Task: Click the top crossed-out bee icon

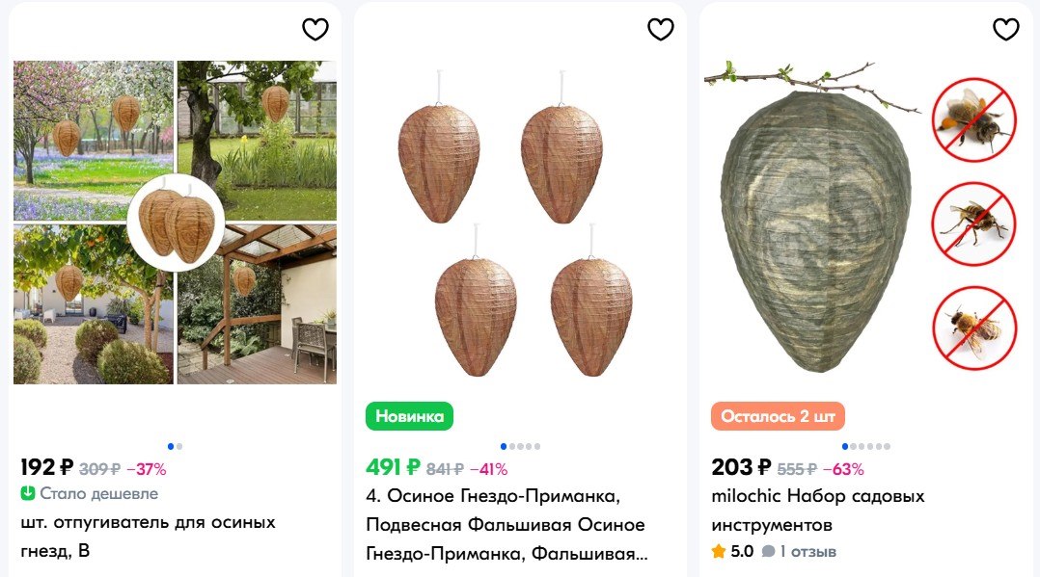Action: click(973, 119)
